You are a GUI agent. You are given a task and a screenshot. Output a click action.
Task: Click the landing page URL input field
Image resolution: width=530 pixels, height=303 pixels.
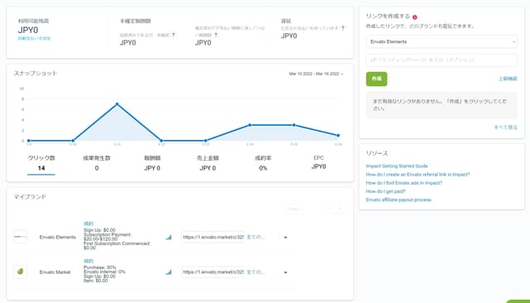[x=441, y=60]
